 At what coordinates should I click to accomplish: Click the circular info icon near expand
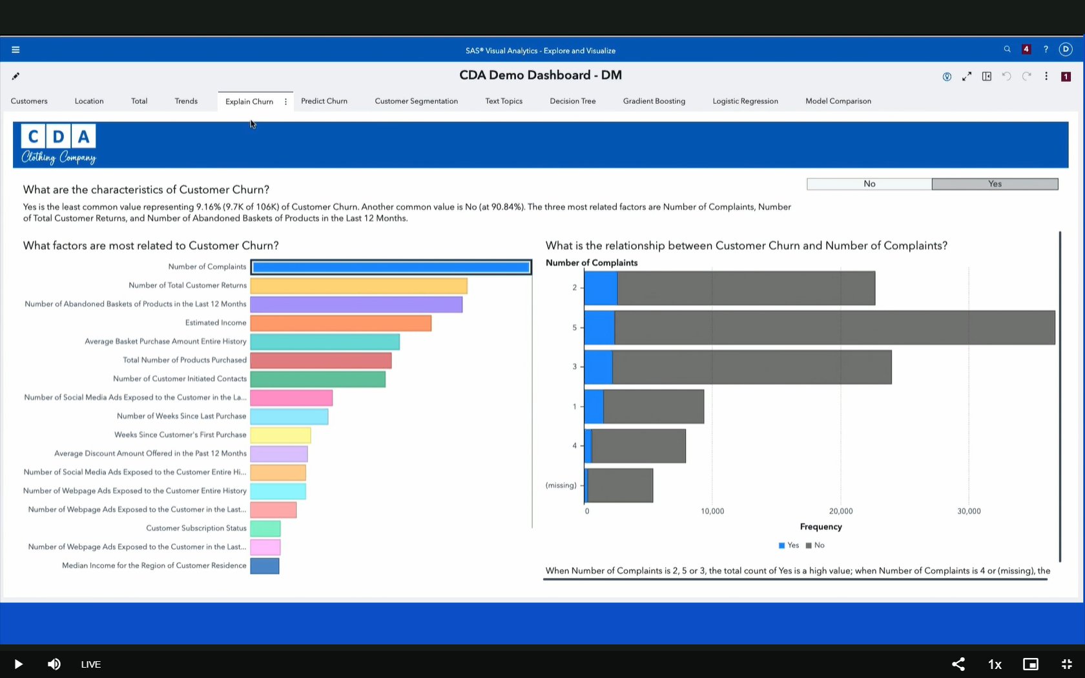(947, 77)
